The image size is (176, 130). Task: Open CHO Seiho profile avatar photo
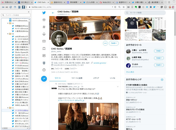pos(59,39)
